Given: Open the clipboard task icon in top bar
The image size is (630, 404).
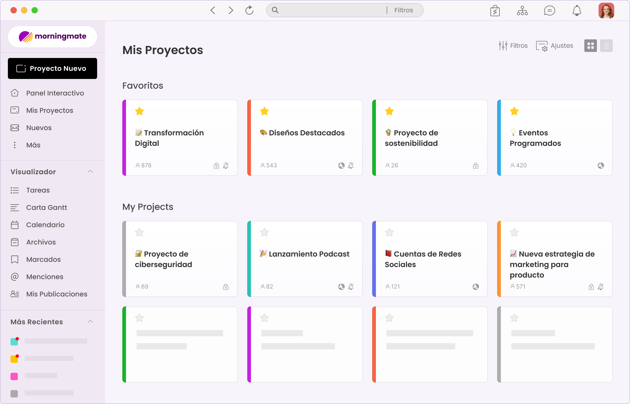Looking at the screenshot, I should point(495,11).
